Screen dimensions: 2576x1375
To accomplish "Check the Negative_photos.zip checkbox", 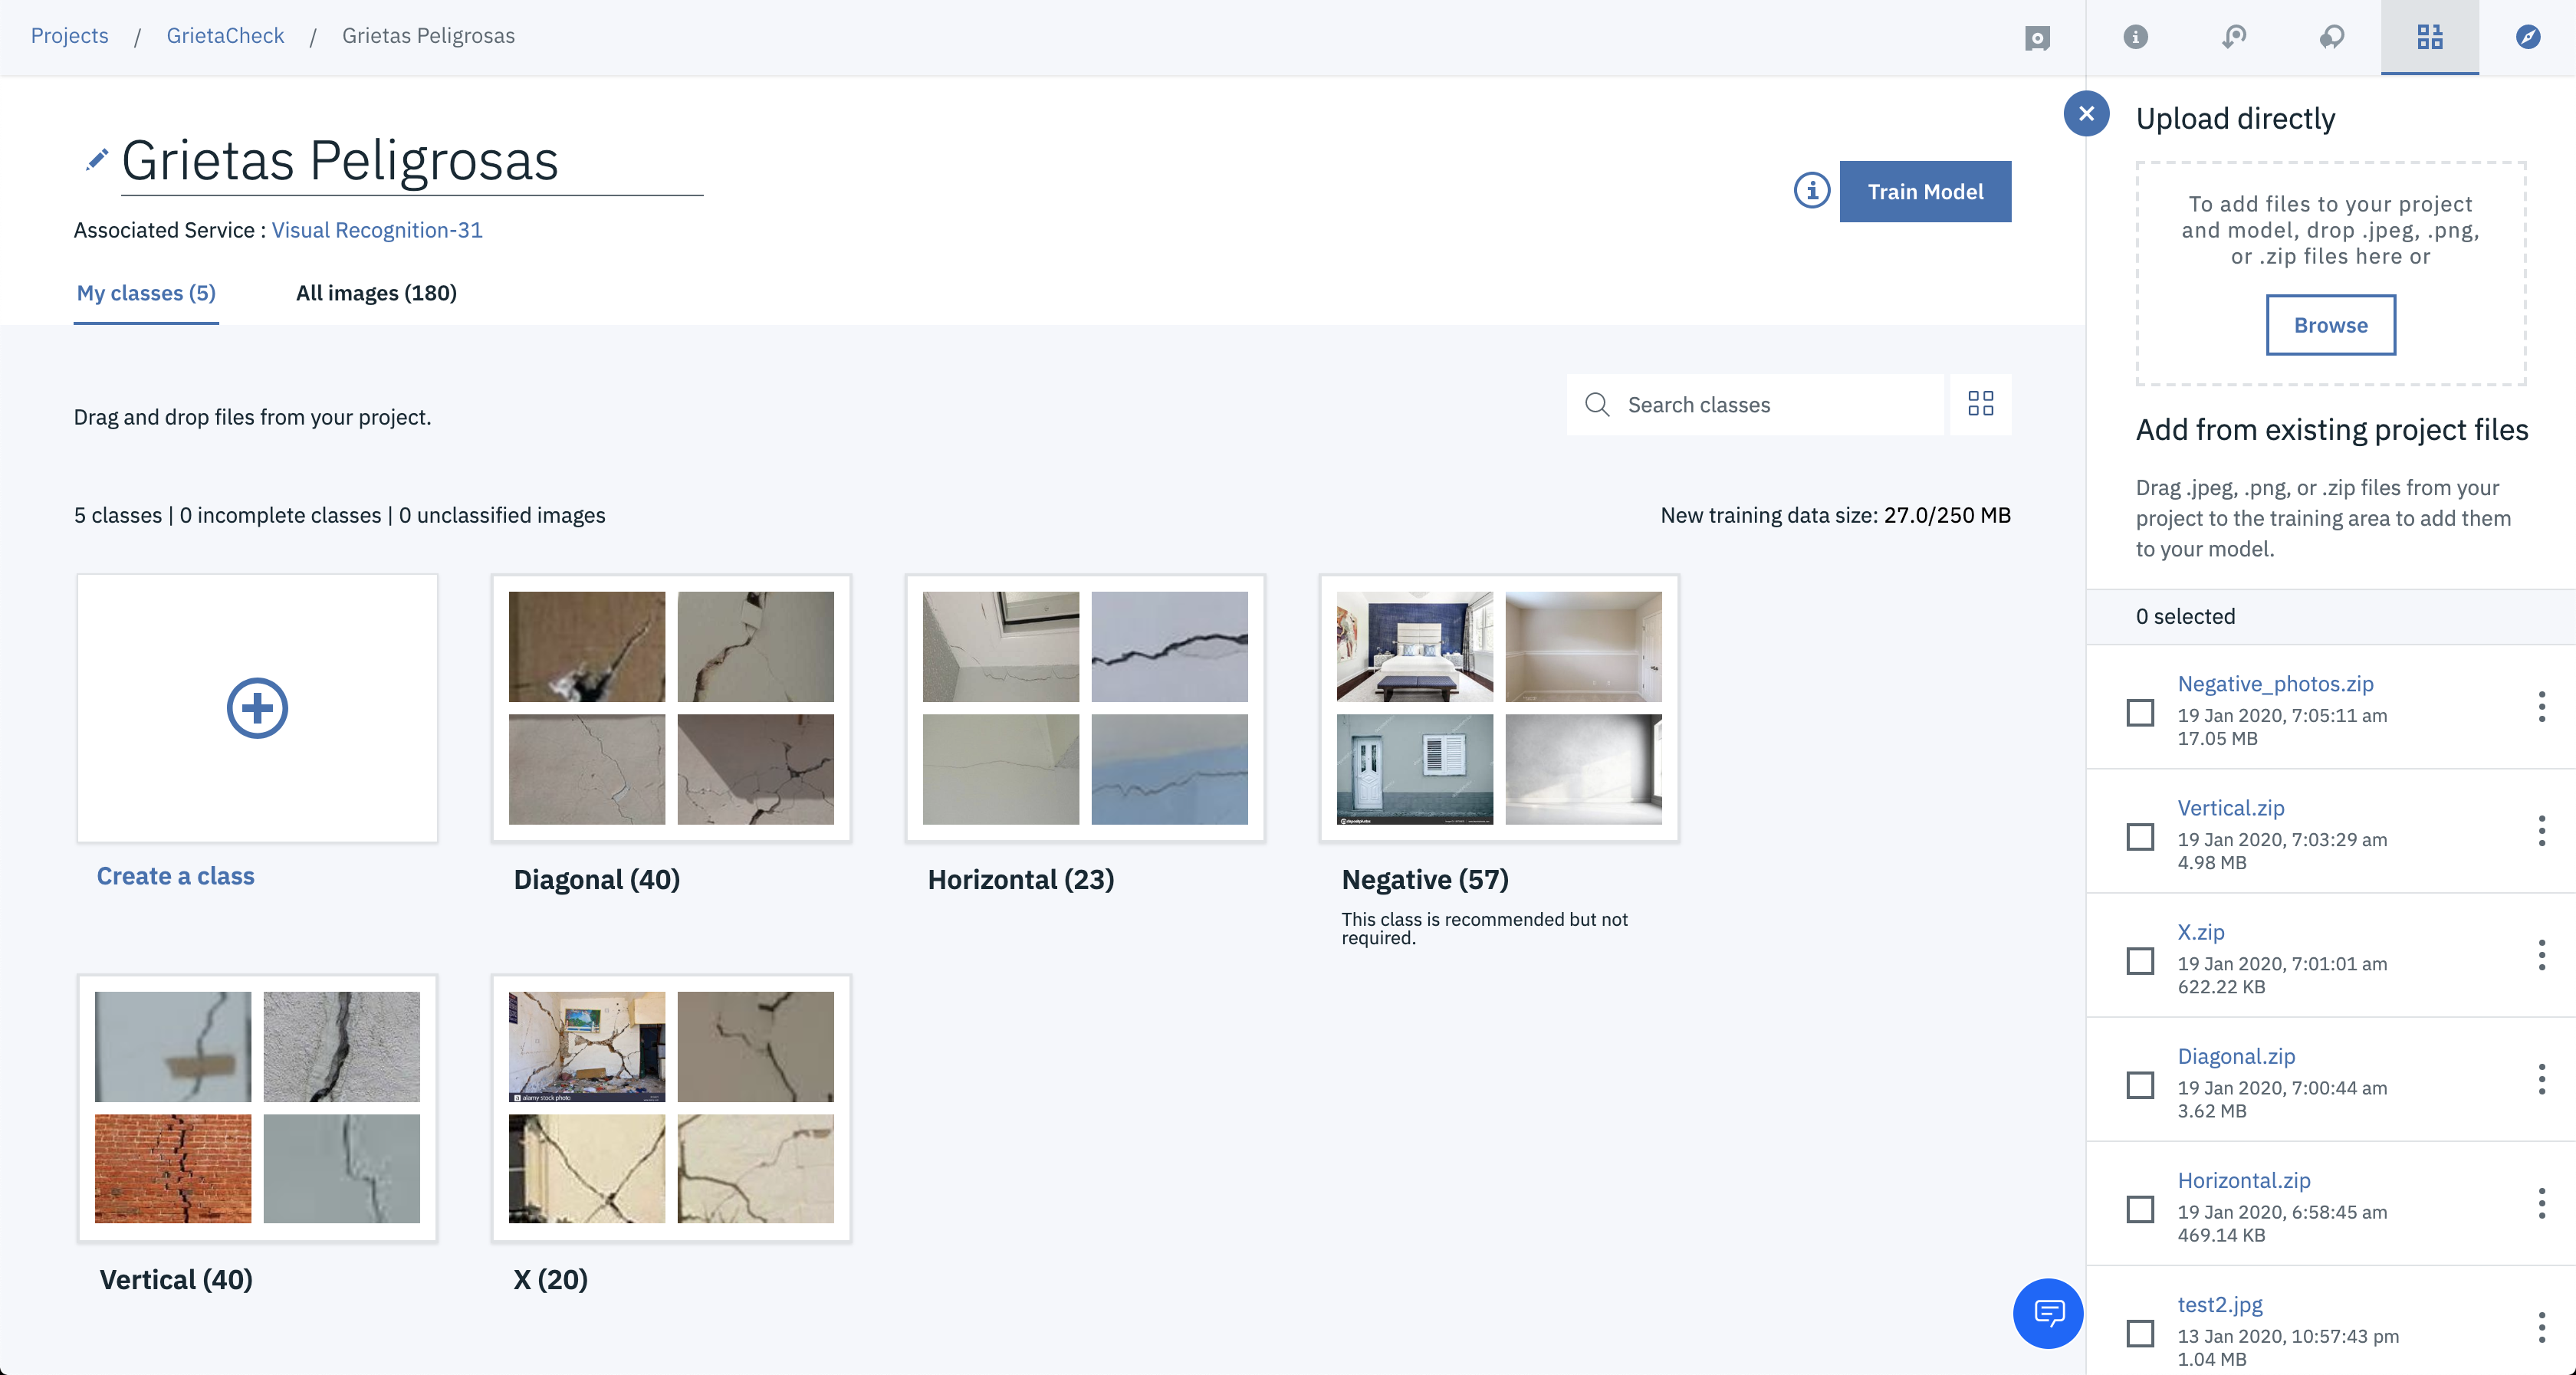I will click(2140, 712).
